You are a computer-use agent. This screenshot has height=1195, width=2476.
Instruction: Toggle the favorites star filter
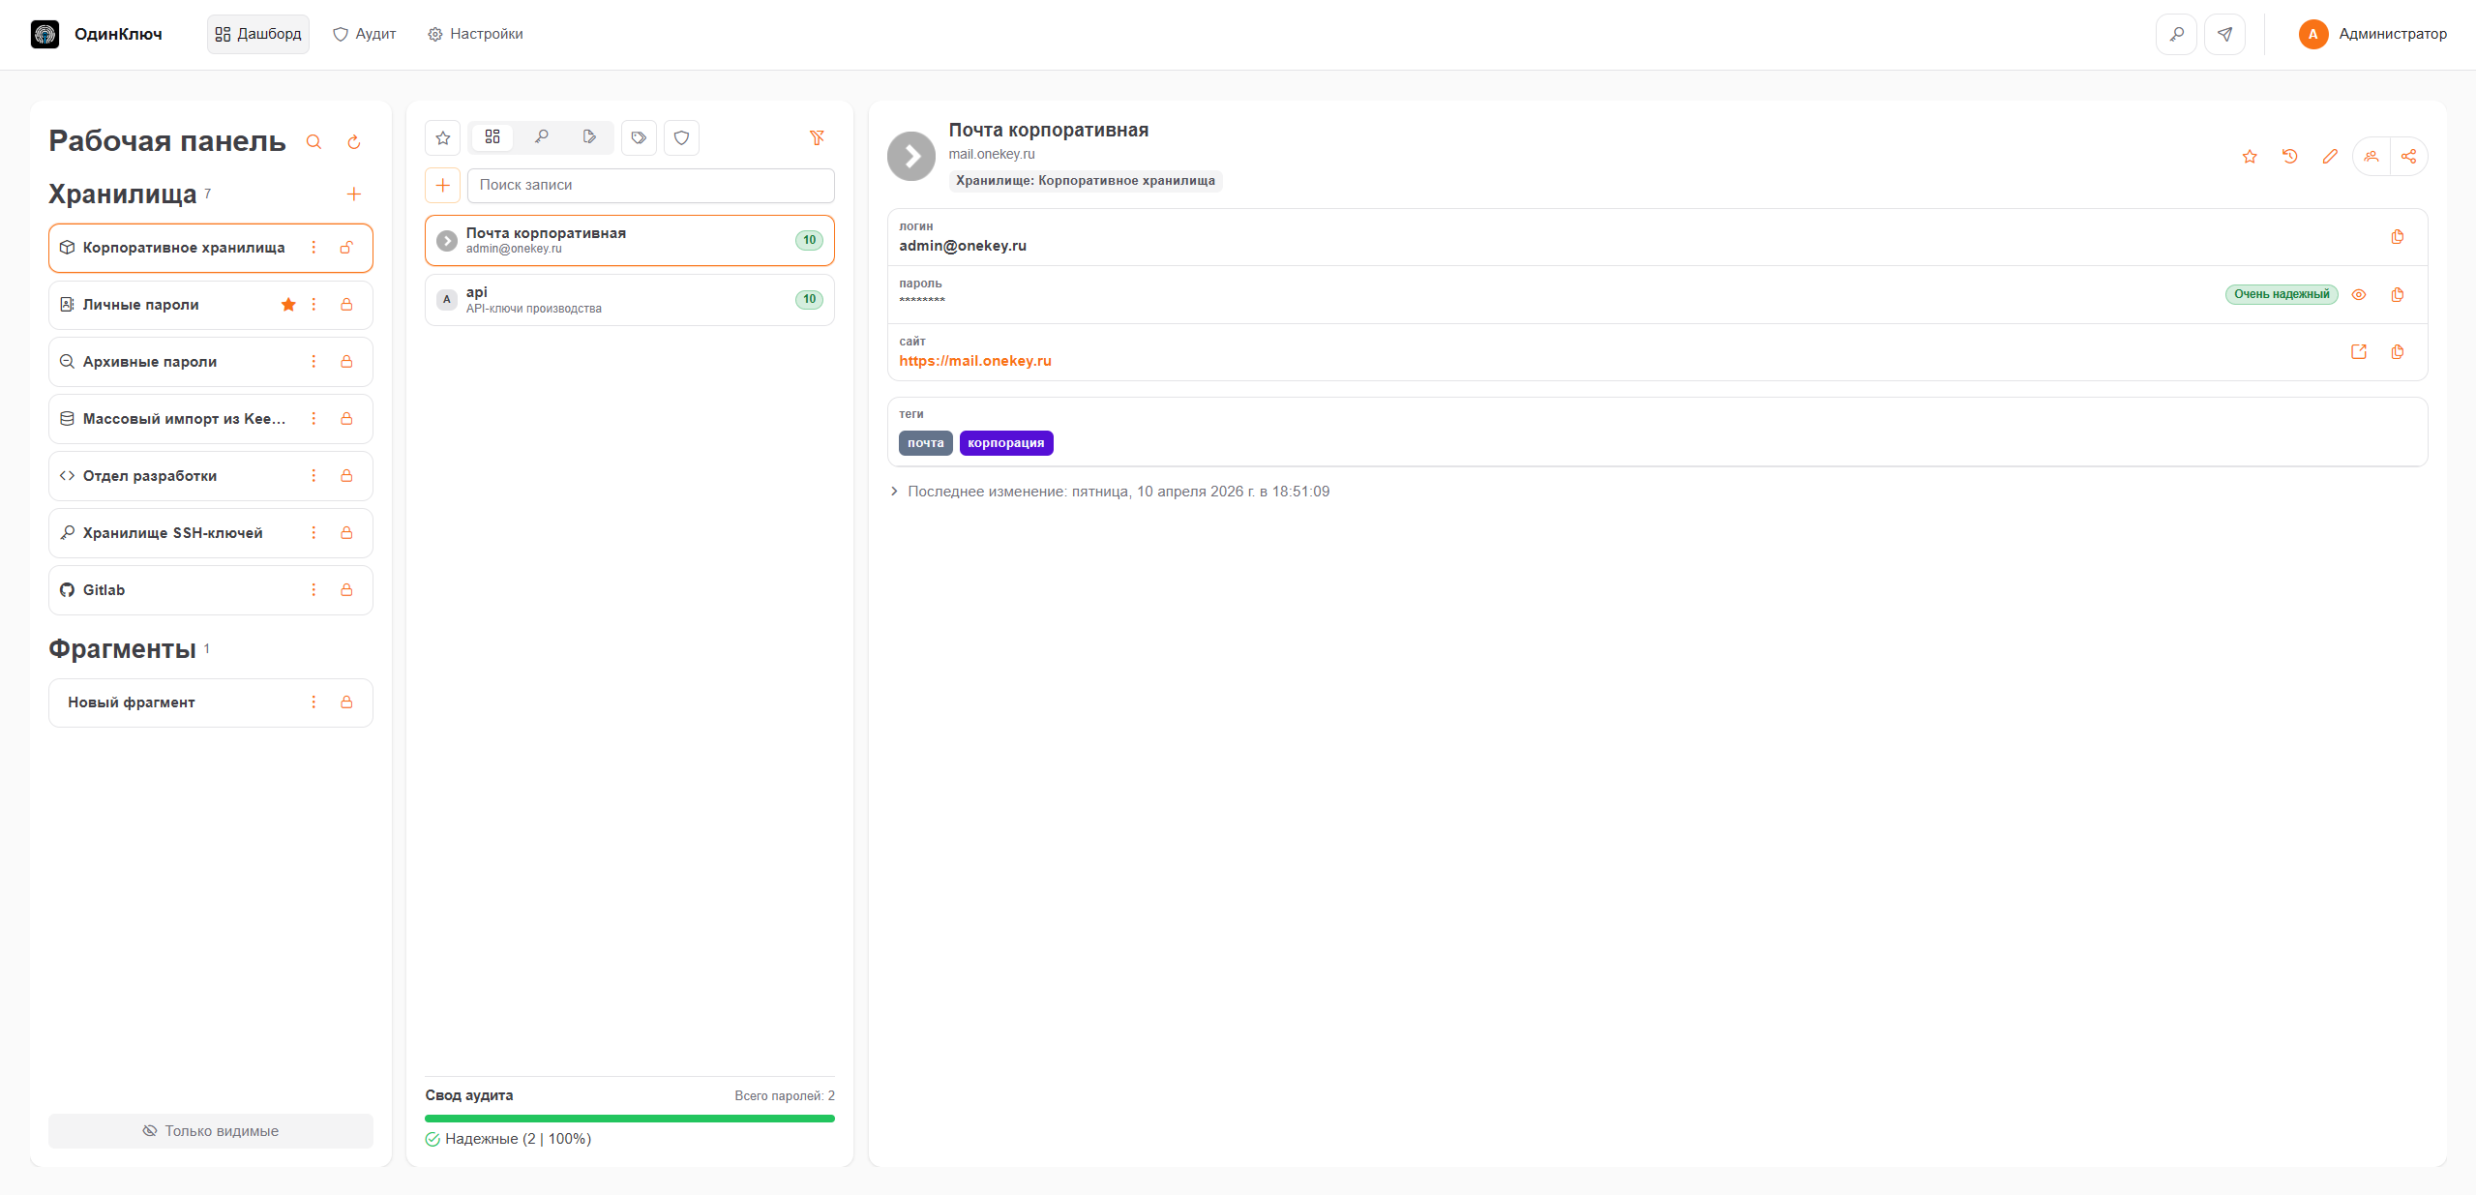coord(443,137)
